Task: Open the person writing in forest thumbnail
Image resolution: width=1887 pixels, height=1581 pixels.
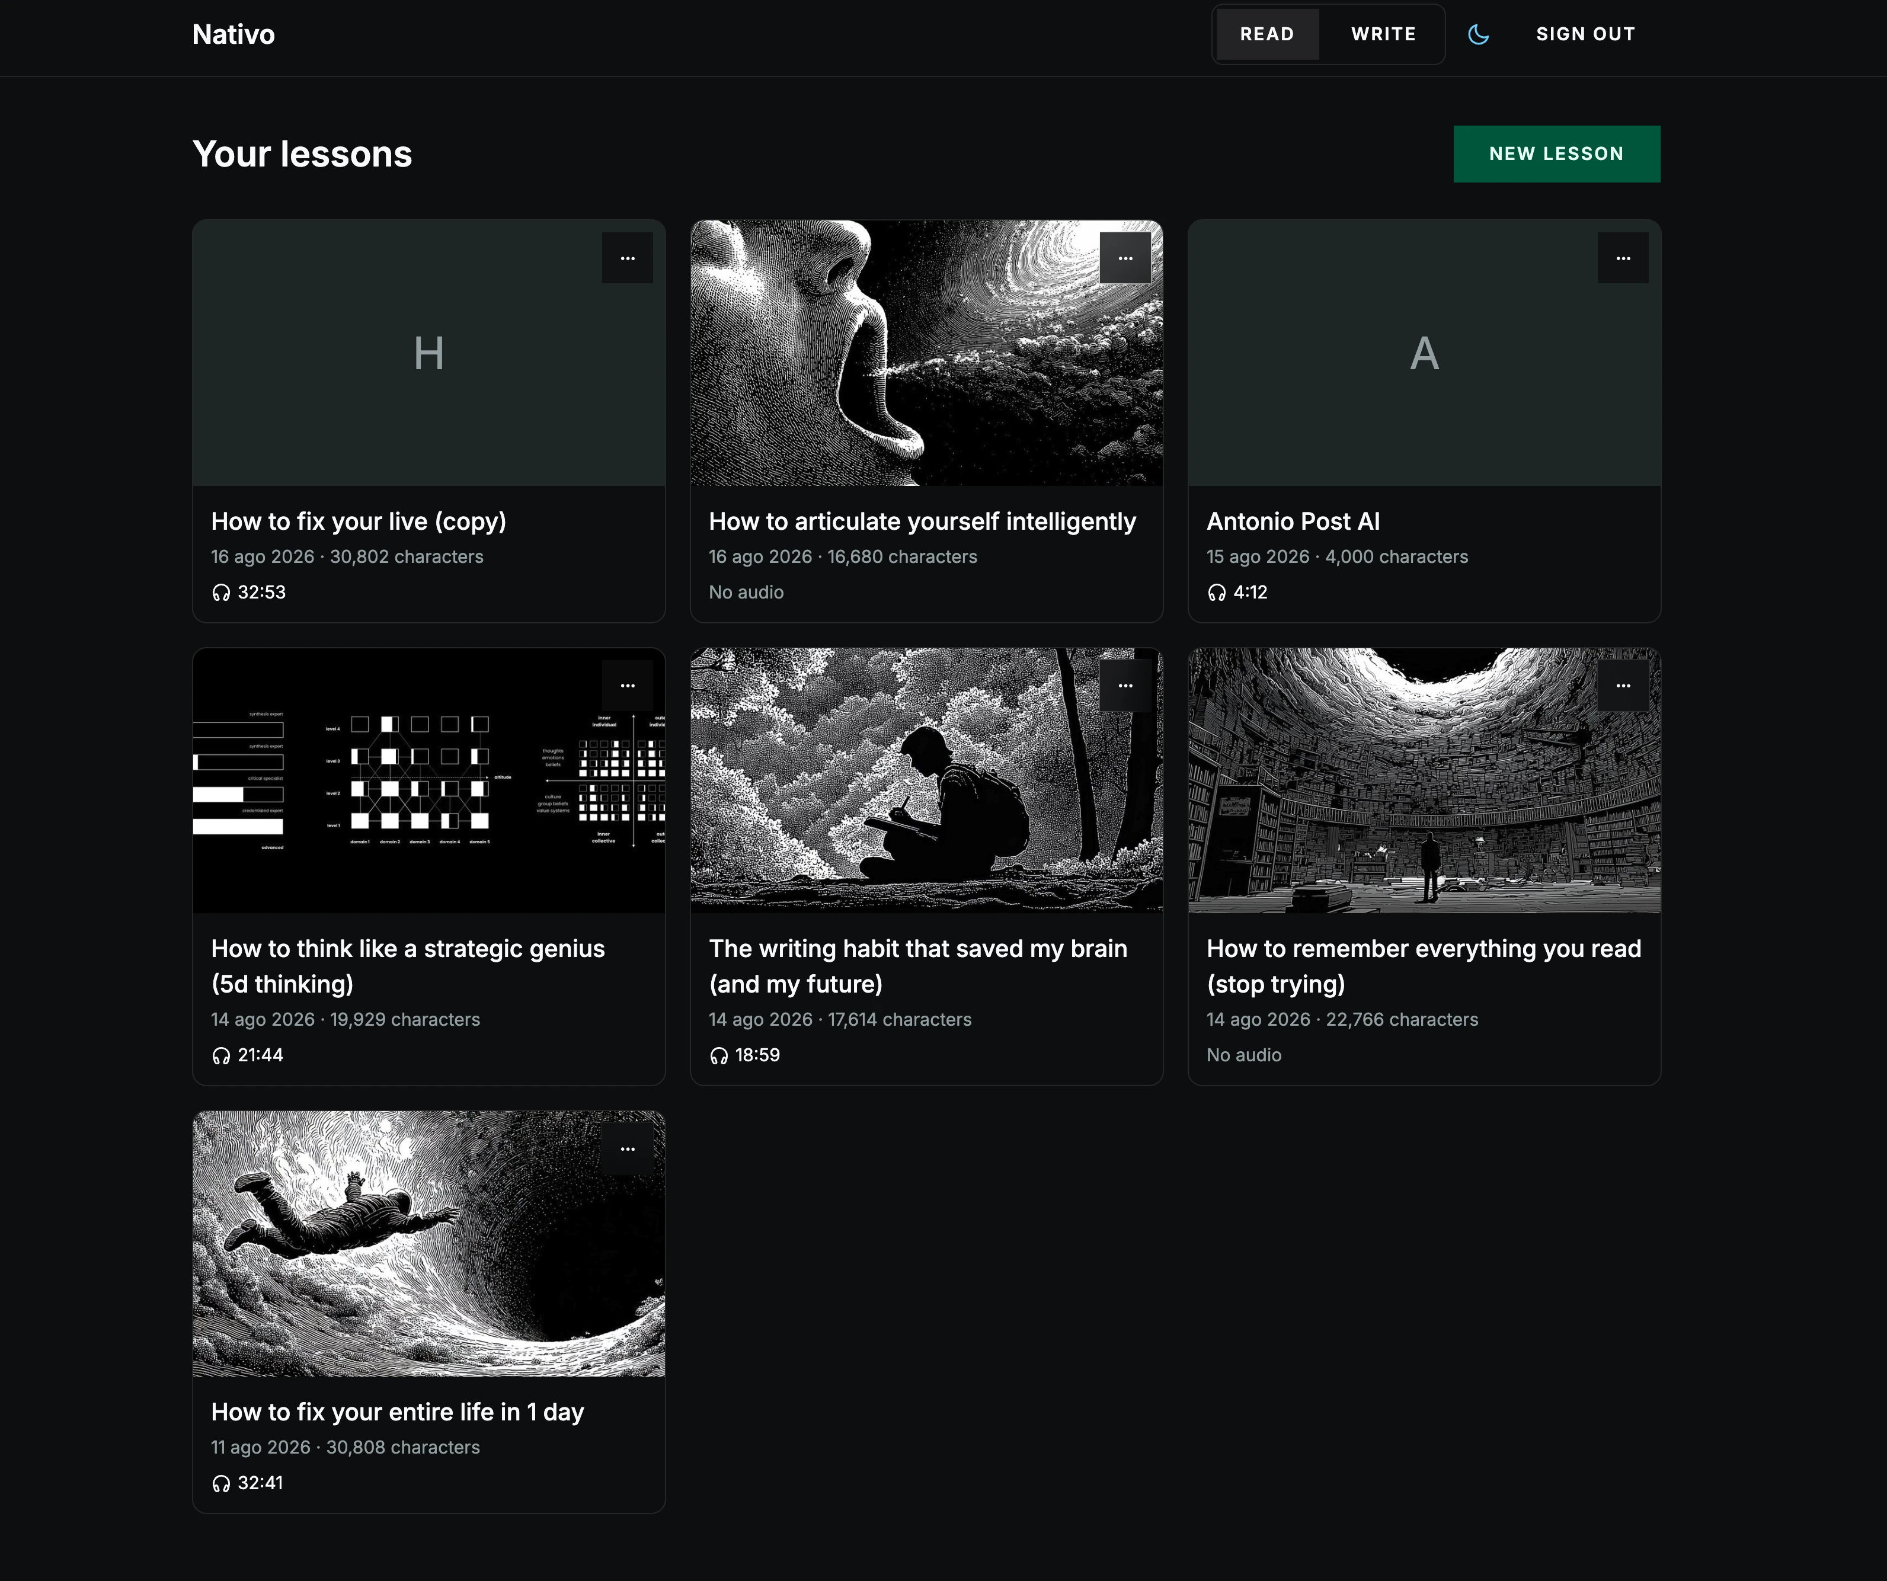Action: (x=926, y=780)
